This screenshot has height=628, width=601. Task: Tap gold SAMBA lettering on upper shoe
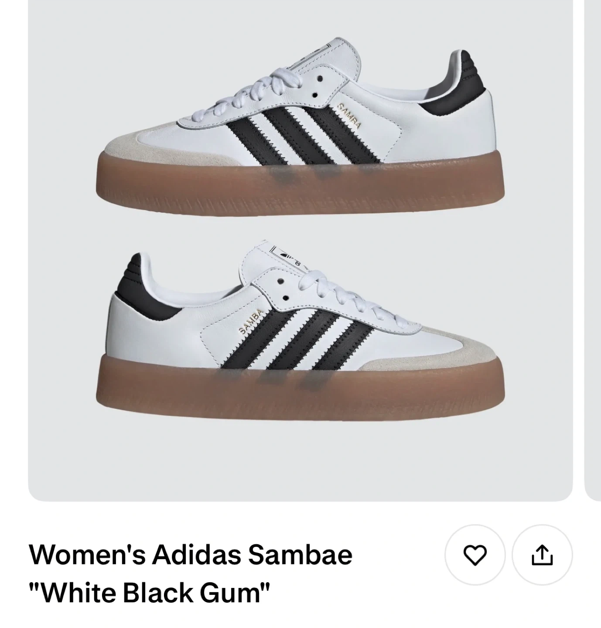(x=350, y=116)
